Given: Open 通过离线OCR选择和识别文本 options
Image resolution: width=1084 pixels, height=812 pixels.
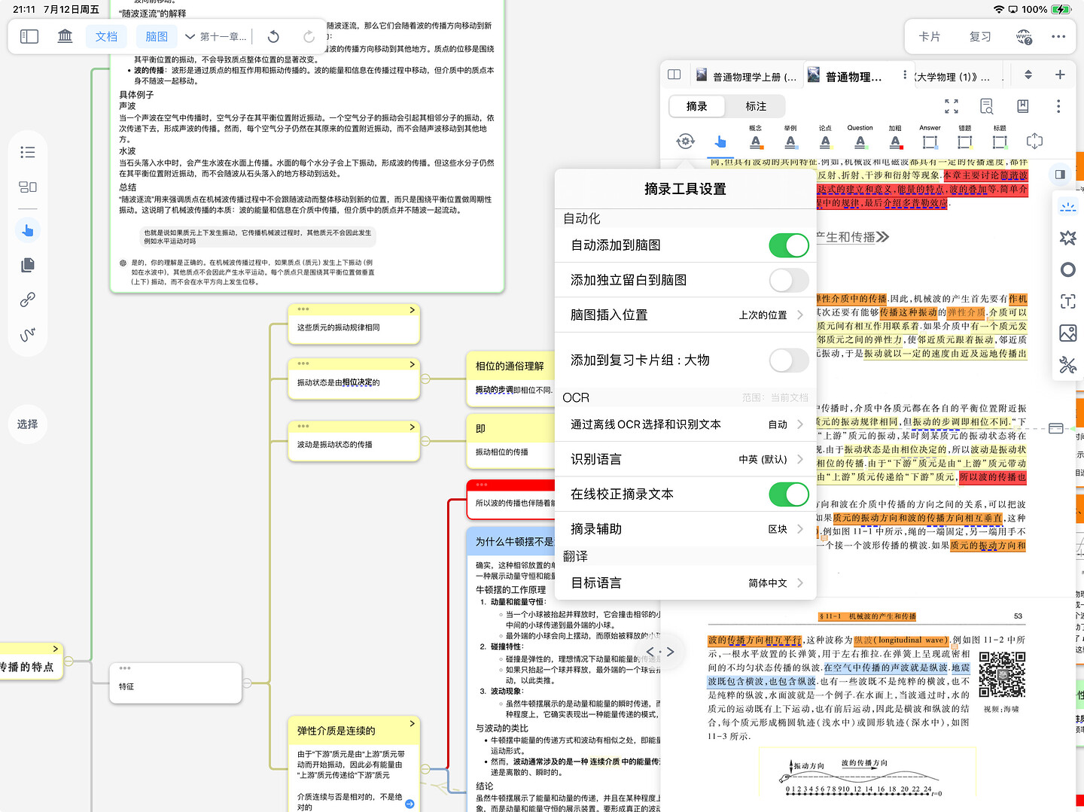Looking at the screenshot, I should (x=686, y=424).
